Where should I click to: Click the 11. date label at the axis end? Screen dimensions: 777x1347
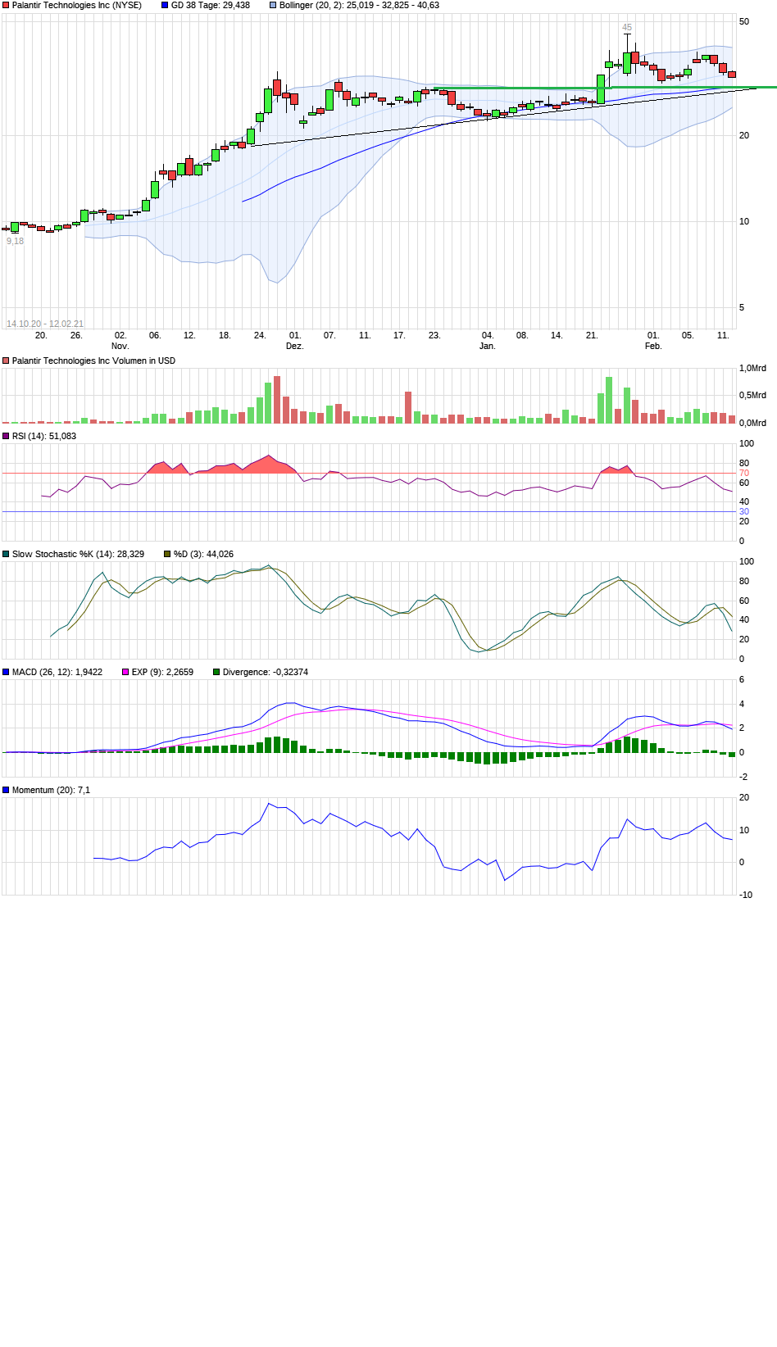[x=723, y=336]
